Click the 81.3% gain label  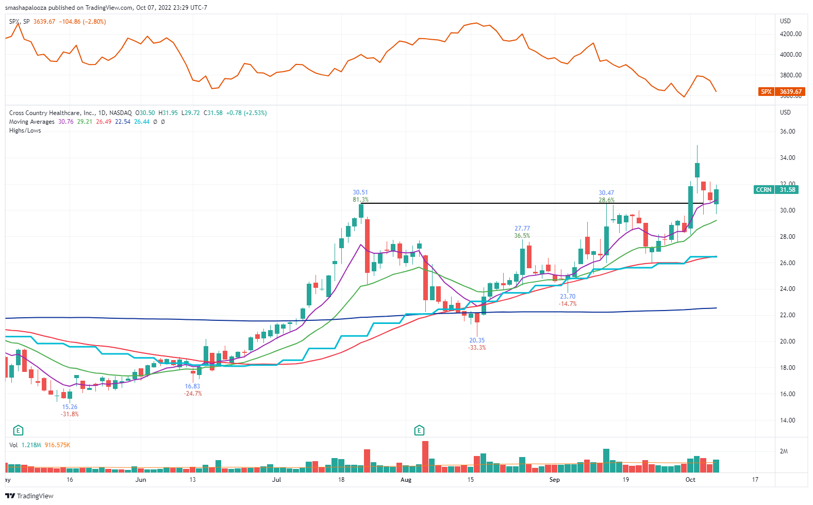click(360, 200)
